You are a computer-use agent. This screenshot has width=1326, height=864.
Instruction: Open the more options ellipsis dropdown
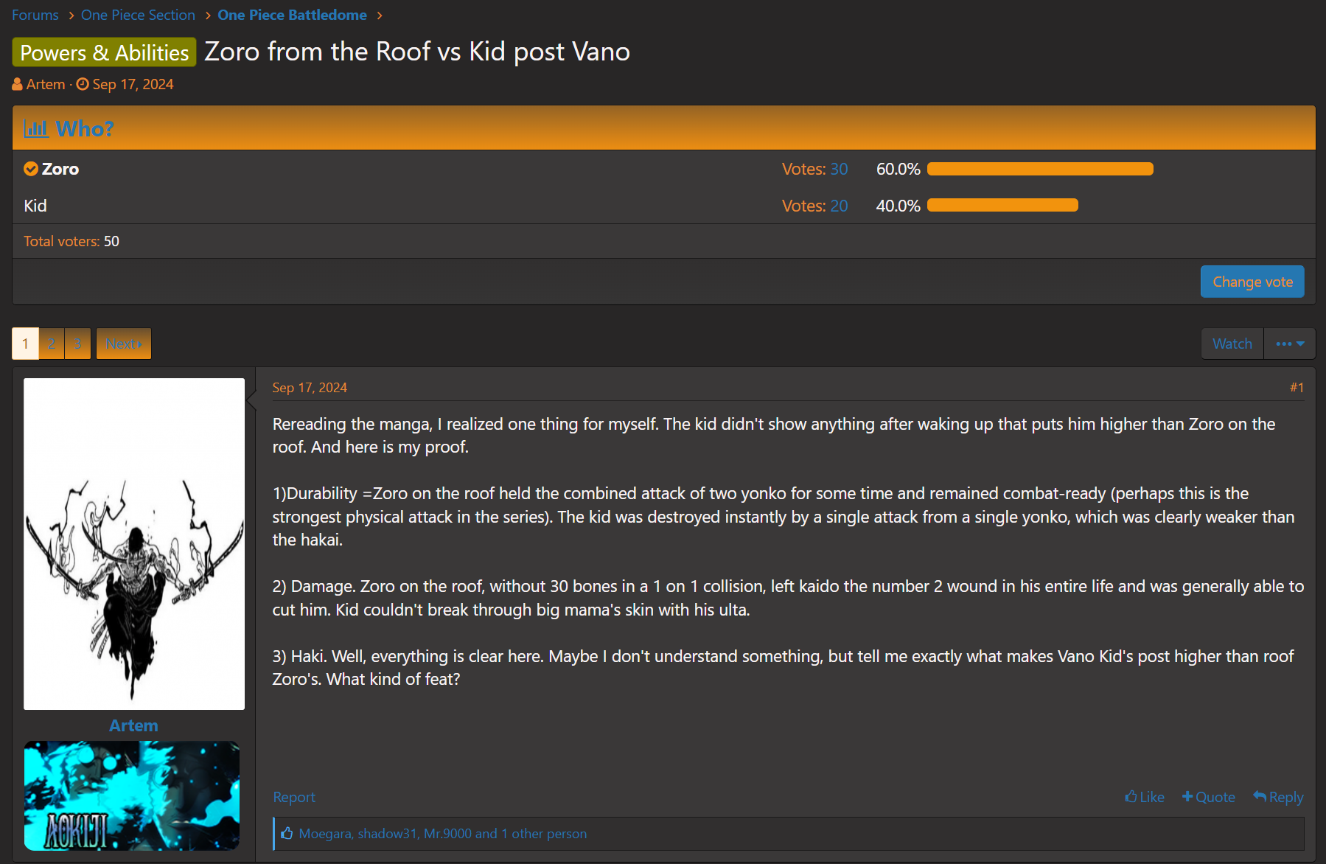1290,344
